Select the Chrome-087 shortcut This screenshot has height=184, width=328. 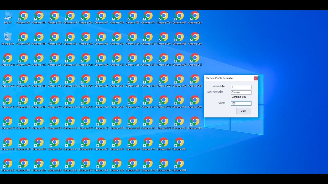pos(179,18)
